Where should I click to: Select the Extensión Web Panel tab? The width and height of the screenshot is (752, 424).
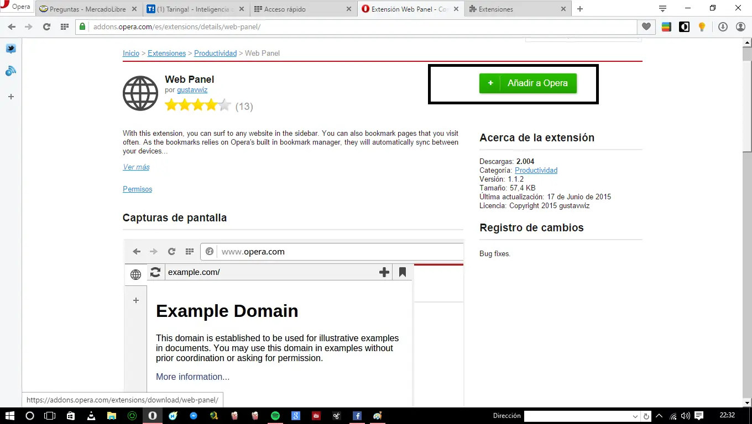tap(410, 9)
